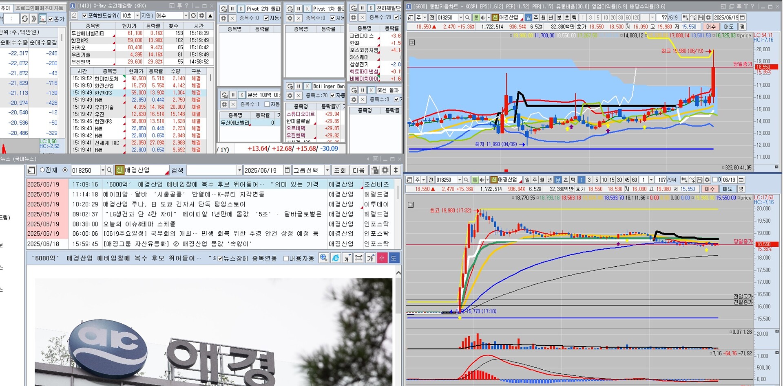This screenshot has width=783, height=386.
Task: Open news window settings gear
Action: [385, 170]
